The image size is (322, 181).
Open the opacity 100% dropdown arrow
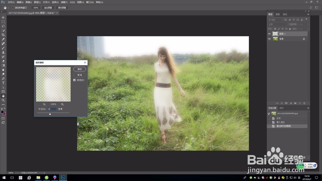[306, 24]
